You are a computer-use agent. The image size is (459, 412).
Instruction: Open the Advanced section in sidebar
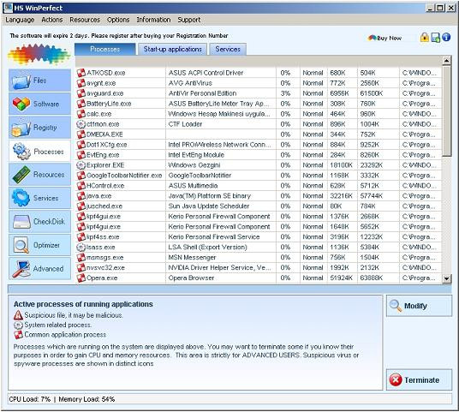point(39,268)
